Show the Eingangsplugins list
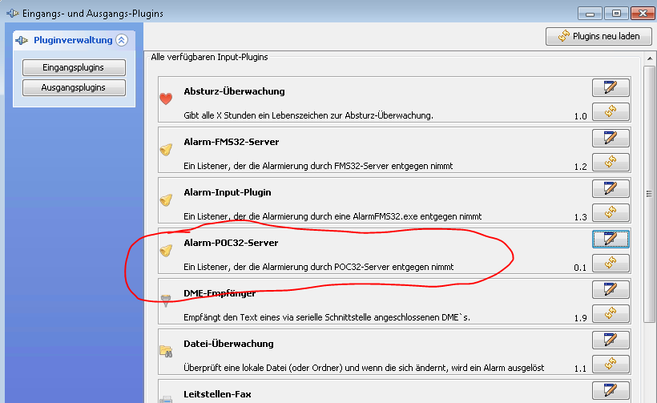This screenshot has height=403, width=657. [74, 67]
